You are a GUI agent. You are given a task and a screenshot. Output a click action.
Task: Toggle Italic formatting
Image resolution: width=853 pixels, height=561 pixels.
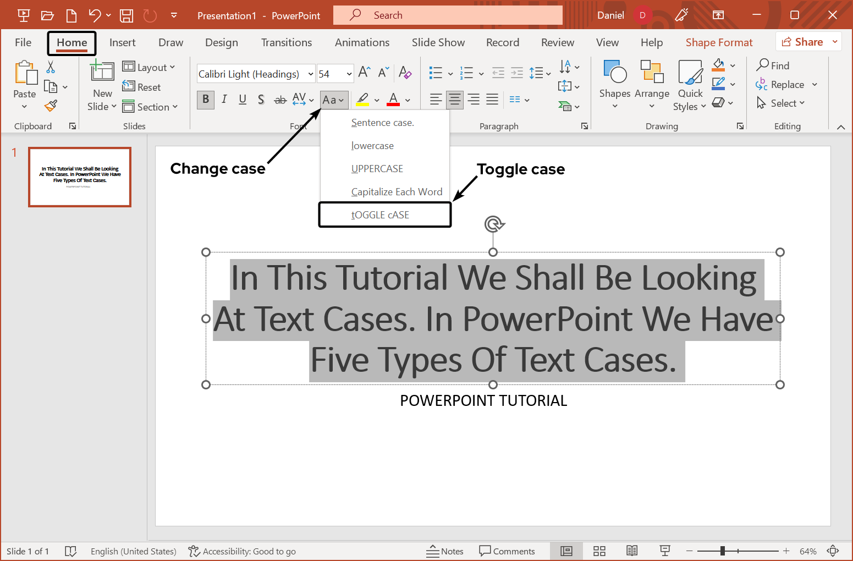click(x=224, y=100)
